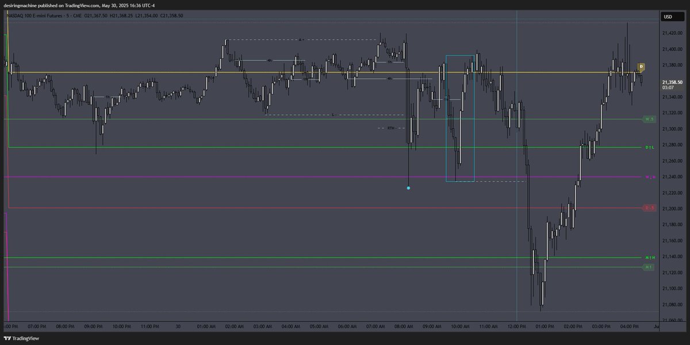690x345 pixels.
Task: Click the 21,240.00 price axis label
Action: [673, 177]
